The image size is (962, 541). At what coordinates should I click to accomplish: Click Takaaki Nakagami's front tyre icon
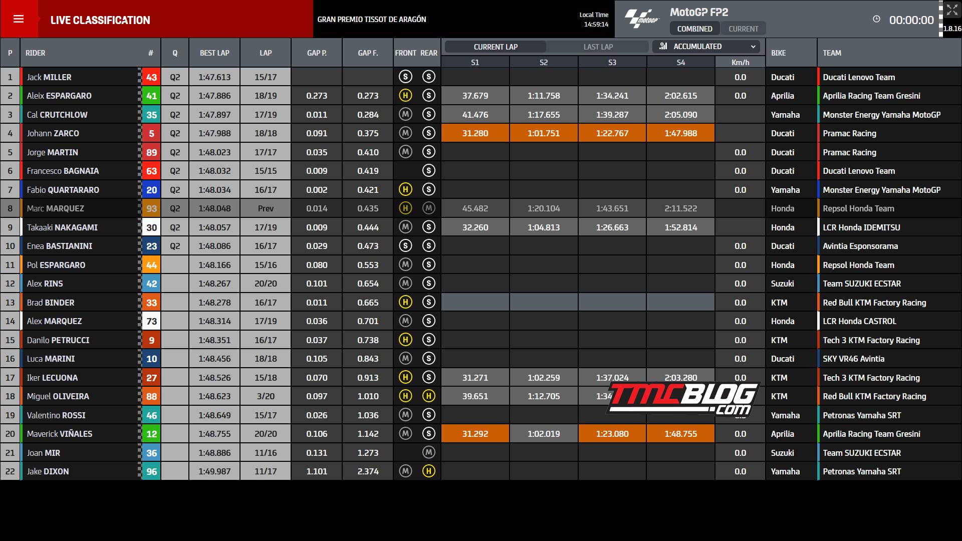405,227
